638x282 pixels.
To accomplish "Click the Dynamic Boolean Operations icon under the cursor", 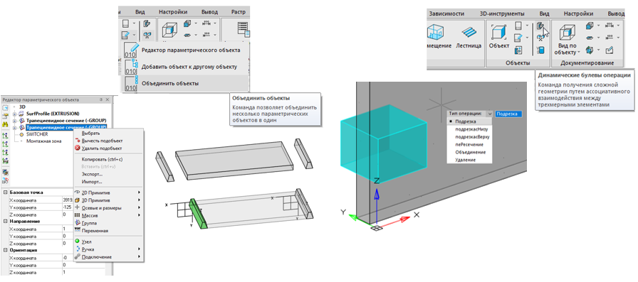I will click(540, 27).
